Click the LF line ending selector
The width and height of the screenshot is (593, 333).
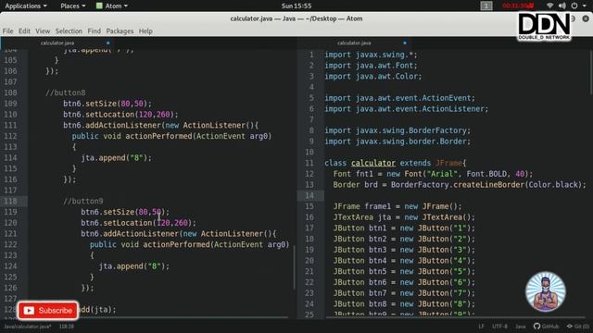pos(481,327)
